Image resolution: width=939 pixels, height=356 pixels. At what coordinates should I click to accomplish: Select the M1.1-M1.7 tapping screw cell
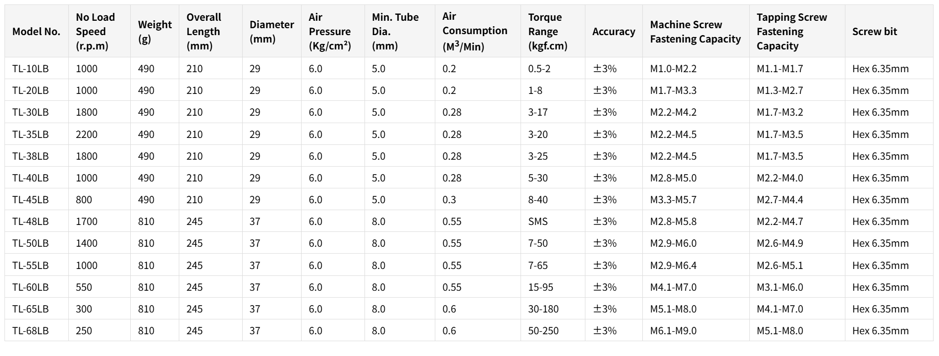(780, 69)
